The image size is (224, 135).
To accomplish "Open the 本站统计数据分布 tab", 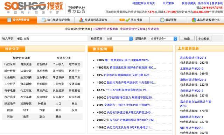I will 205,20.
